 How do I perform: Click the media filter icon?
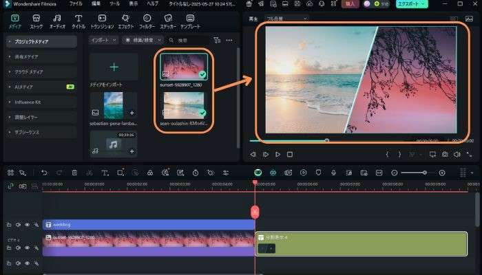tap(217, 40)
